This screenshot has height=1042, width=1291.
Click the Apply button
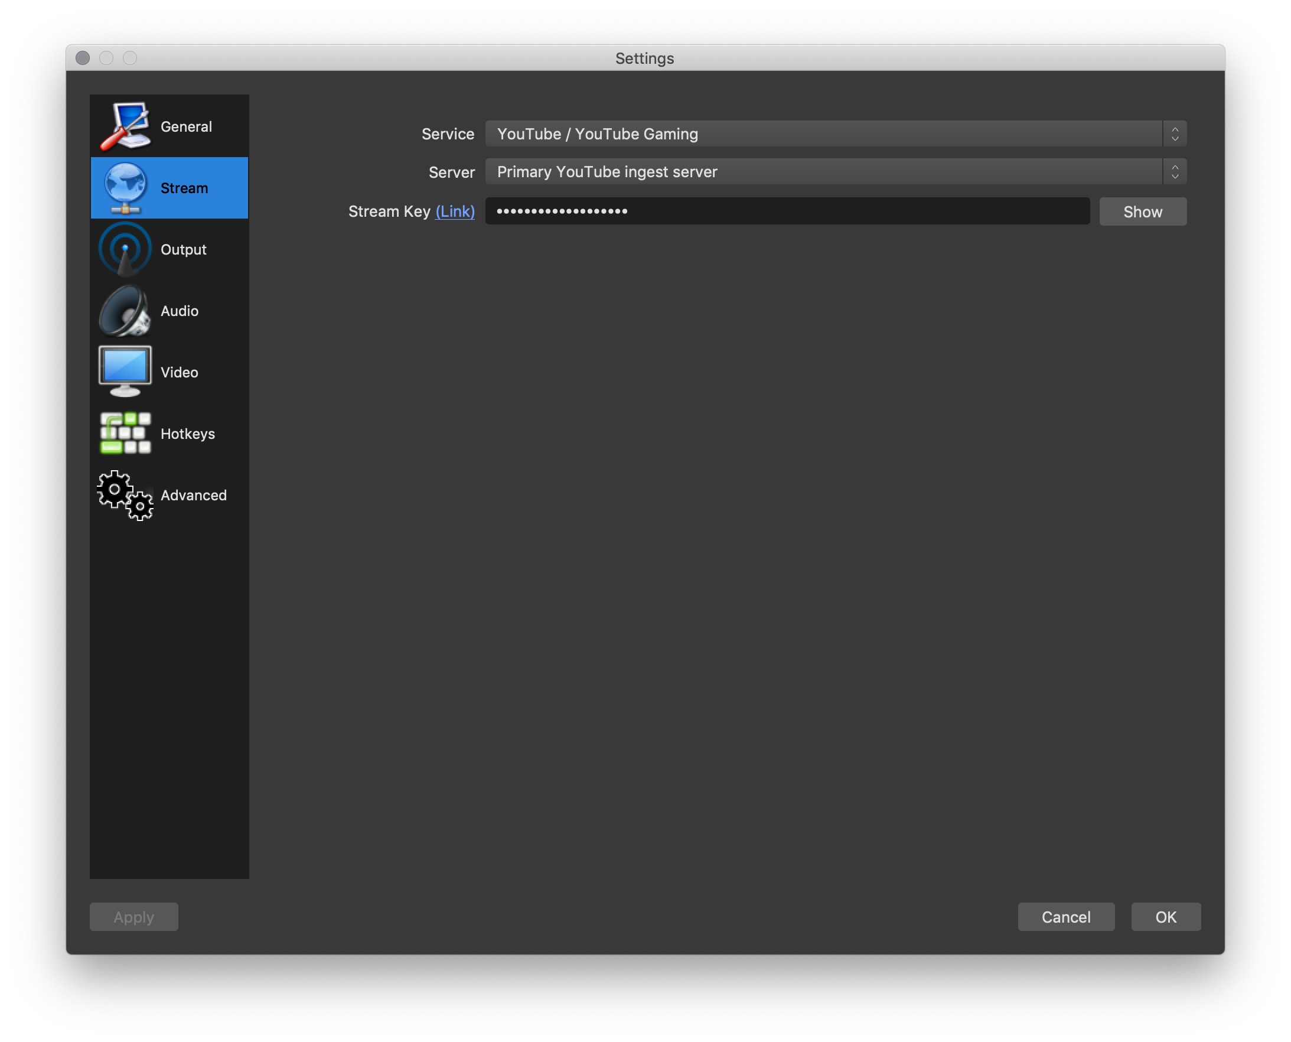pos(134,917)
